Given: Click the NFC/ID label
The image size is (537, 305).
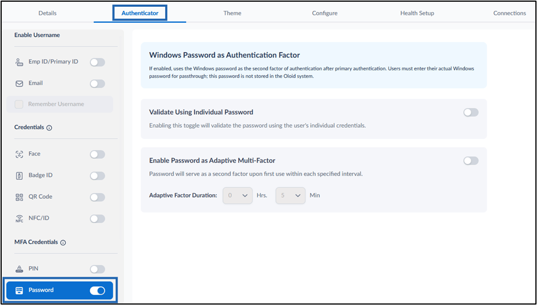Looking at the screenshot, I should pos(39,218).
